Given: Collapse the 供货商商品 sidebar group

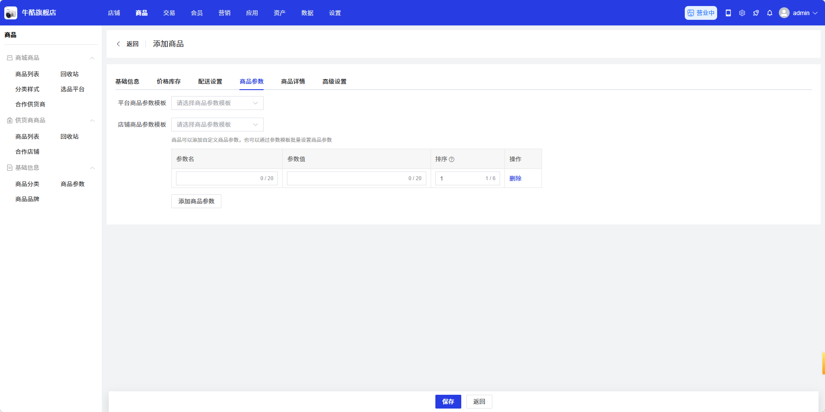Looking at the screenshot, I should tap(92, 121).
